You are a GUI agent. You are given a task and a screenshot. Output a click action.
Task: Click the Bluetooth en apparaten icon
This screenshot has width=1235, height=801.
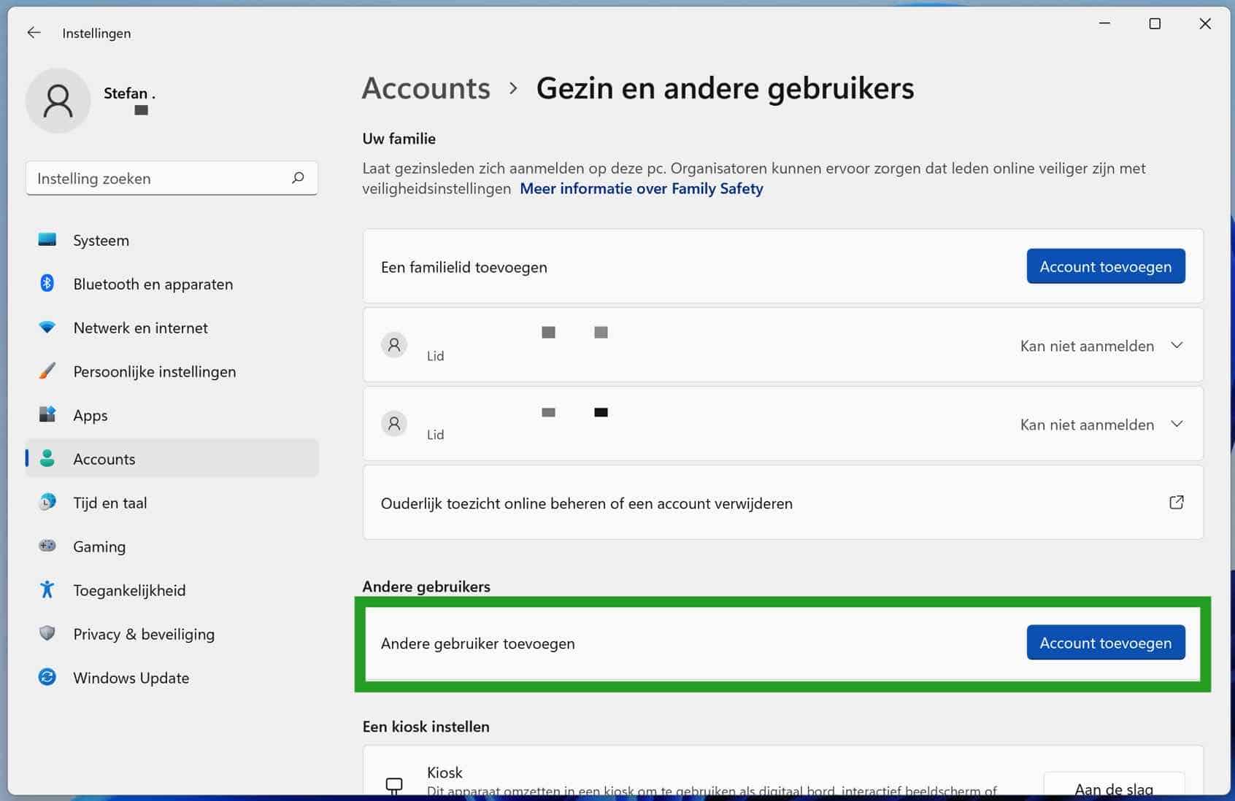pyautogui.click(x=47, y=283)
